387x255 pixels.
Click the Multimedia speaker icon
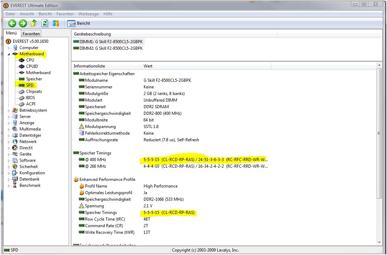coord(15,129)
